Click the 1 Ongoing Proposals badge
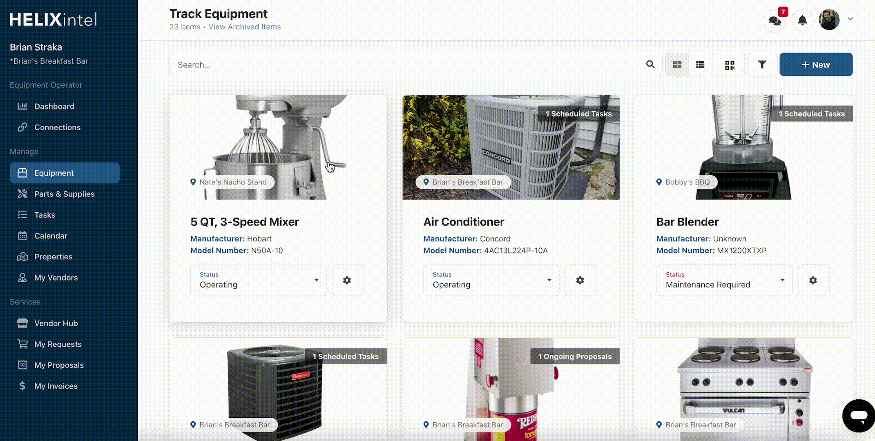 (x=575, y=356)
